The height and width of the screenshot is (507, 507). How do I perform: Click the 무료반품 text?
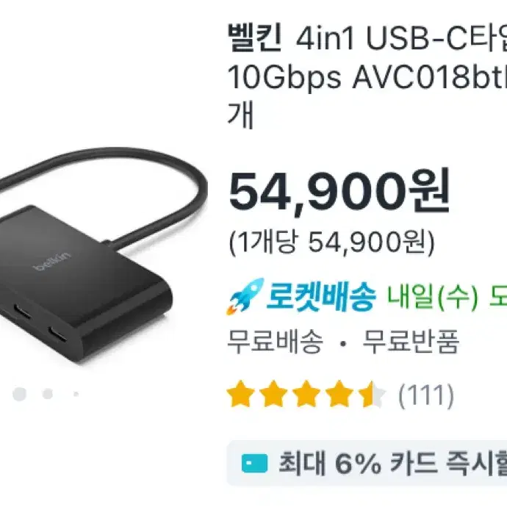[x=411, y=342]
